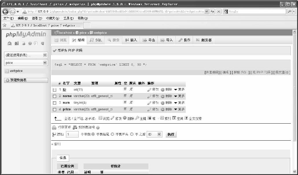The image size is (298, 175).
Task: Click the Import tab
Action: [x=166, y=40]
